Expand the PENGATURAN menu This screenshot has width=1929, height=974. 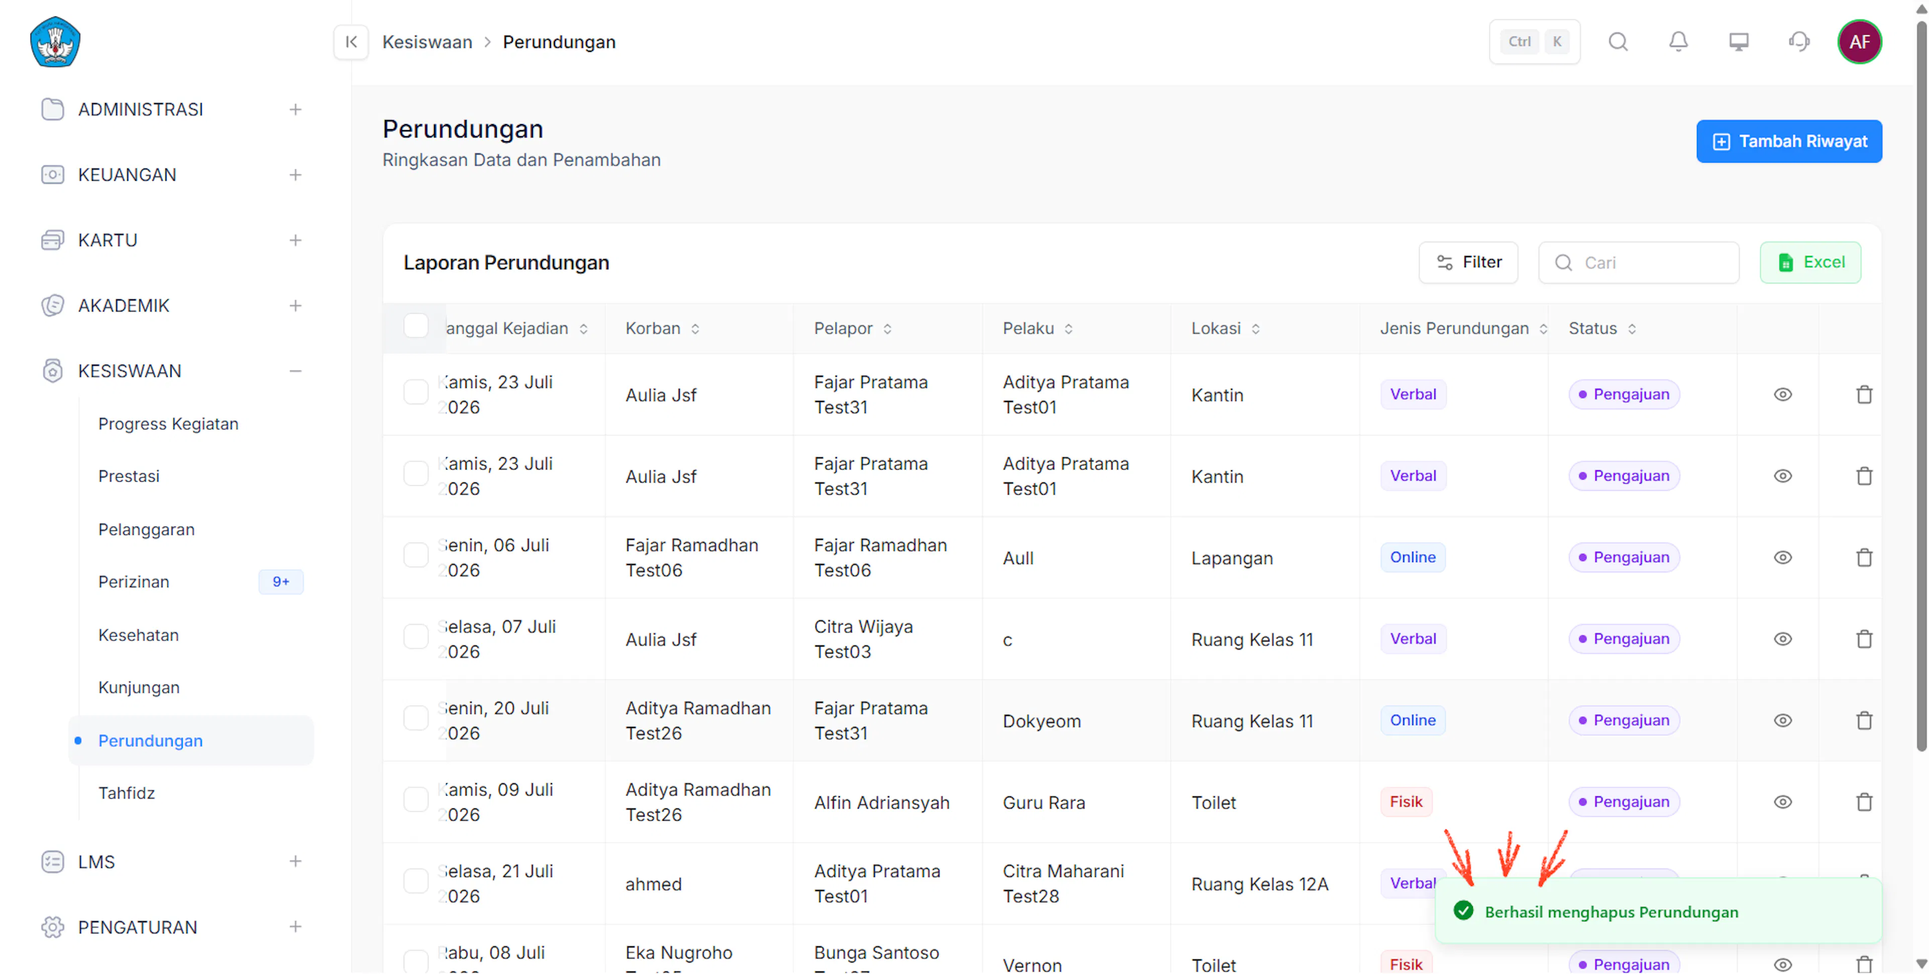pyautogui.click(x=295, y=928)
